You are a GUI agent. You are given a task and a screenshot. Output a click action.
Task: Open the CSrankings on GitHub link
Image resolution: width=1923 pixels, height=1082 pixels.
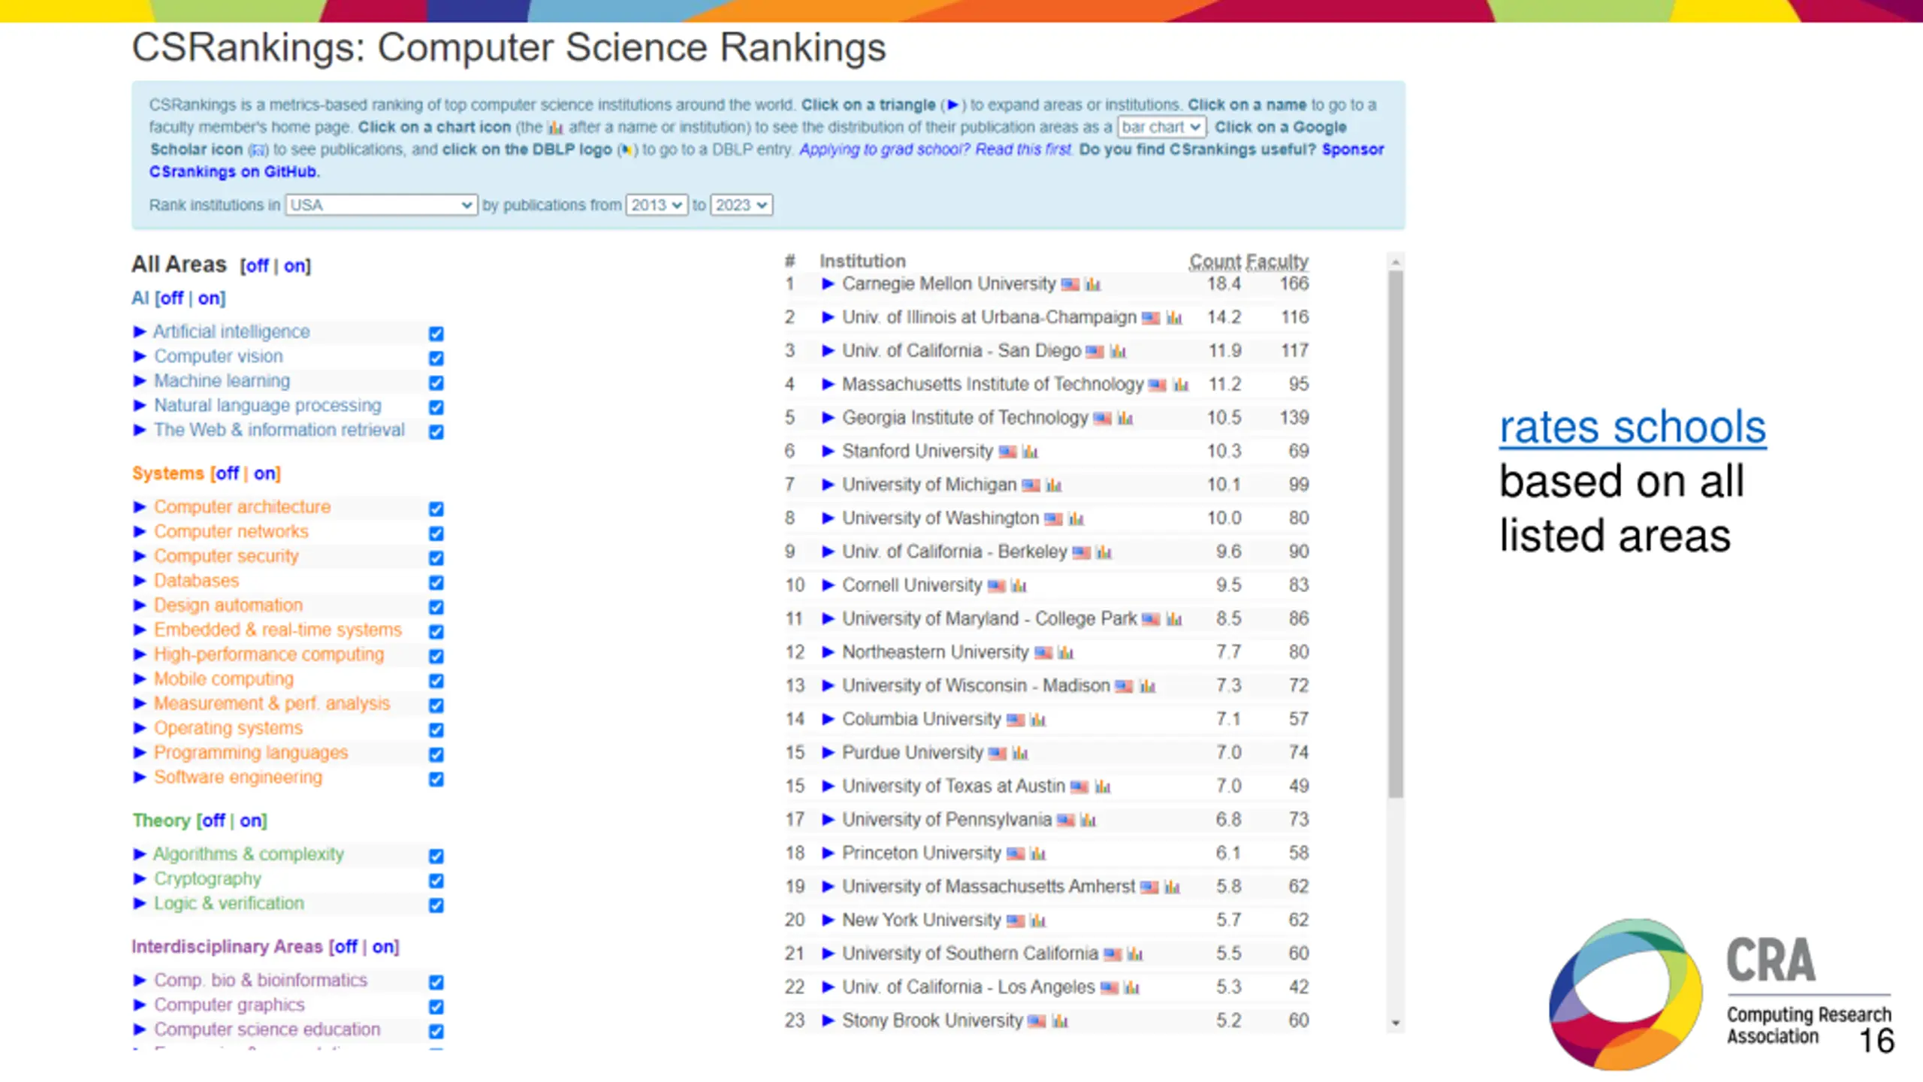click(x=234, y=171)
